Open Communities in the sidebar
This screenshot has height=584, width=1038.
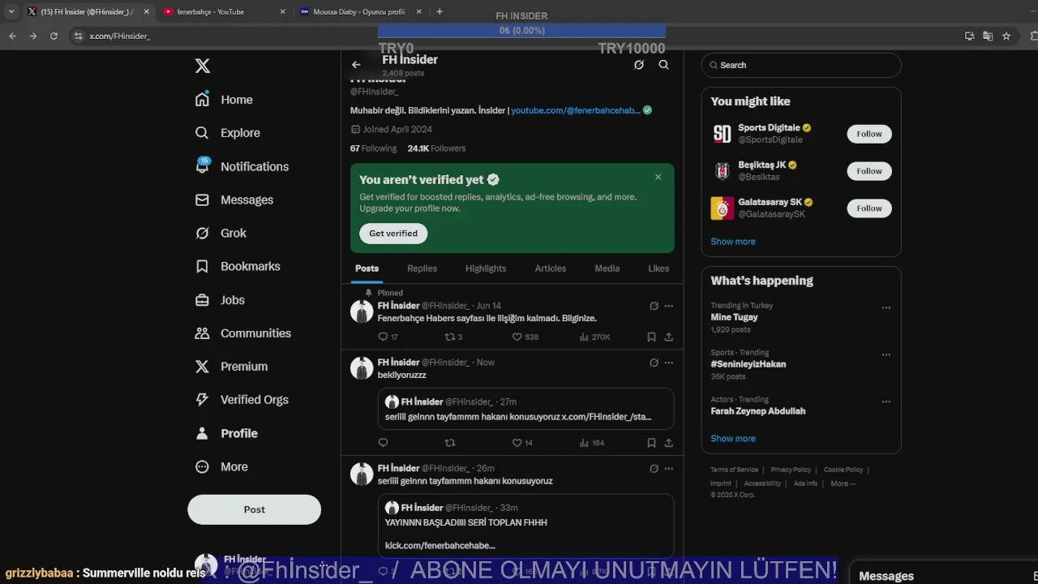242,333
